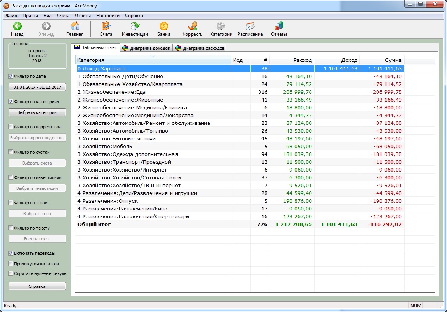Open the Счета menu in menu bar
The image size is (447, 312).
pos(63,16)
